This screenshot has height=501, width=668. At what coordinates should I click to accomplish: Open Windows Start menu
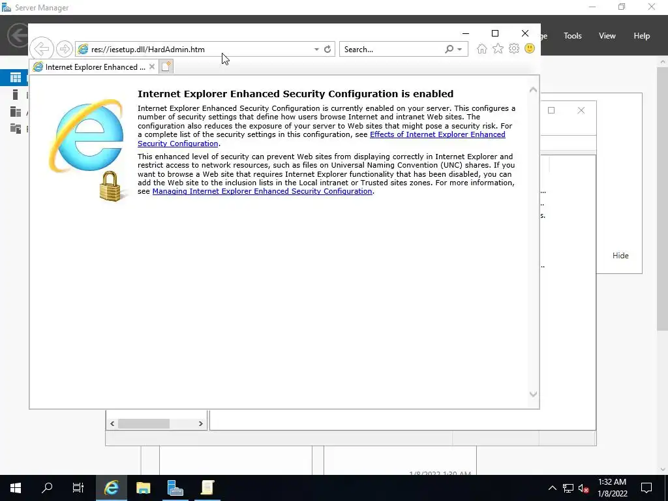click(x=16, y=488)
